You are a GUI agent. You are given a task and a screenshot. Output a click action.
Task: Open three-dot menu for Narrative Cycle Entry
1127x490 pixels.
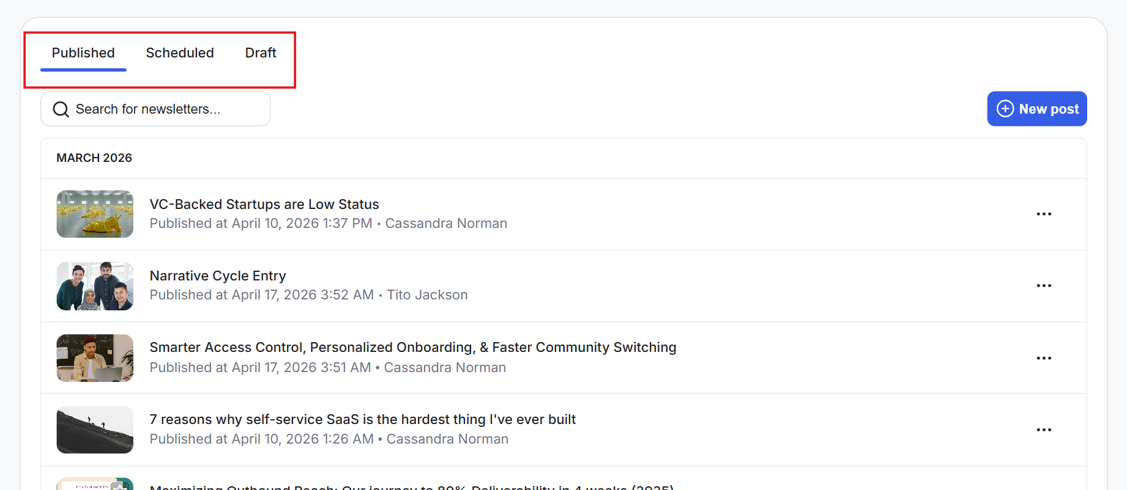click(1044, 285)
